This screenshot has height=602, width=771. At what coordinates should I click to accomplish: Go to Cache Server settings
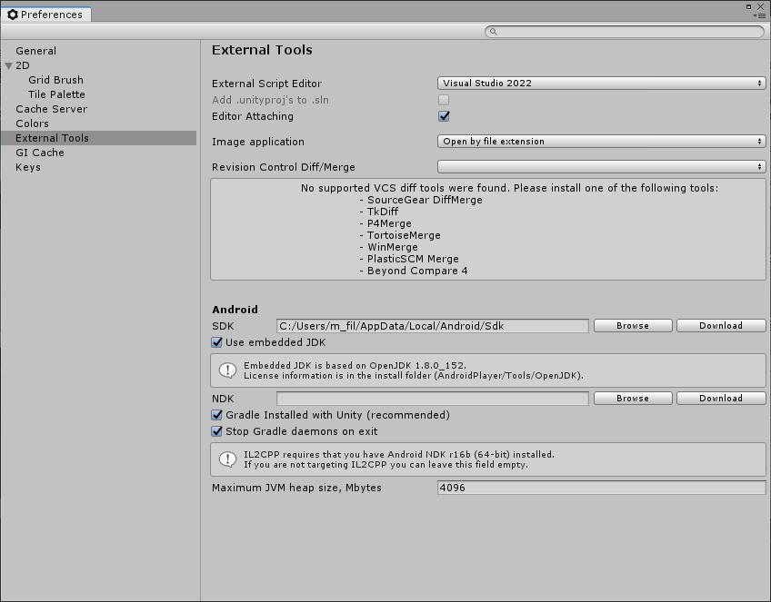[51, 109]
